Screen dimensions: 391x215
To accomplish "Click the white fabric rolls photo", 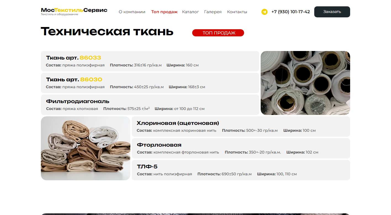I will tap(305, 83).
